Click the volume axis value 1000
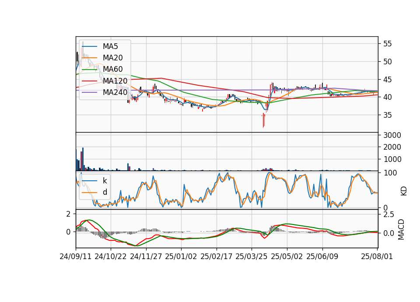This screenshot has width=420, height=302. 392,159
